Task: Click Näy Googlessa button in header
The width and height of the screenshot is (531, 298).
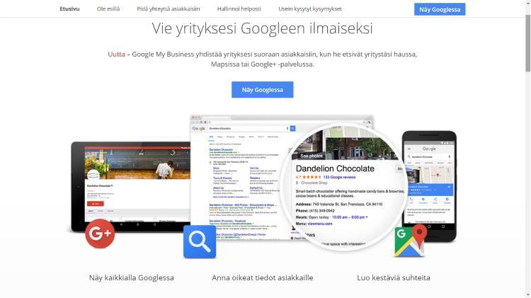Action: coord(440,9)
